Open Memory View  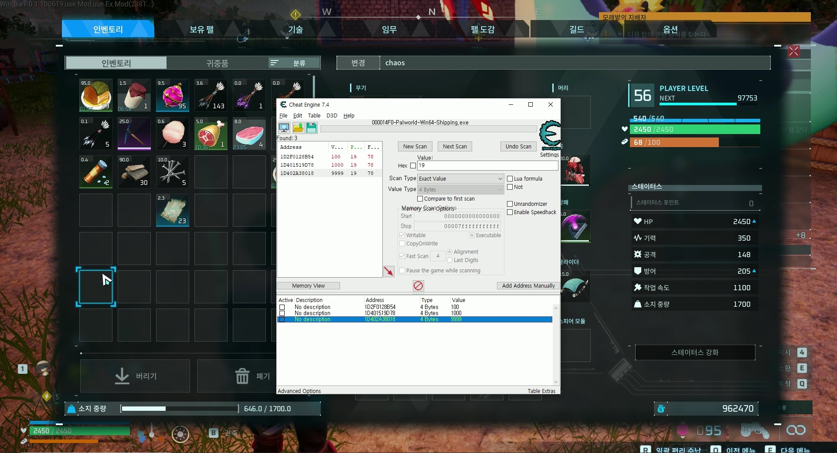pos(308,286)
